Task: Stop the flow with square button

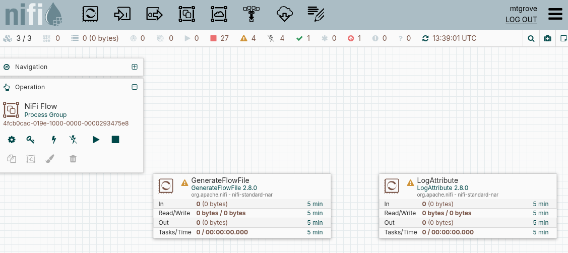Action: pyautogui.click(x=115, y=140)
